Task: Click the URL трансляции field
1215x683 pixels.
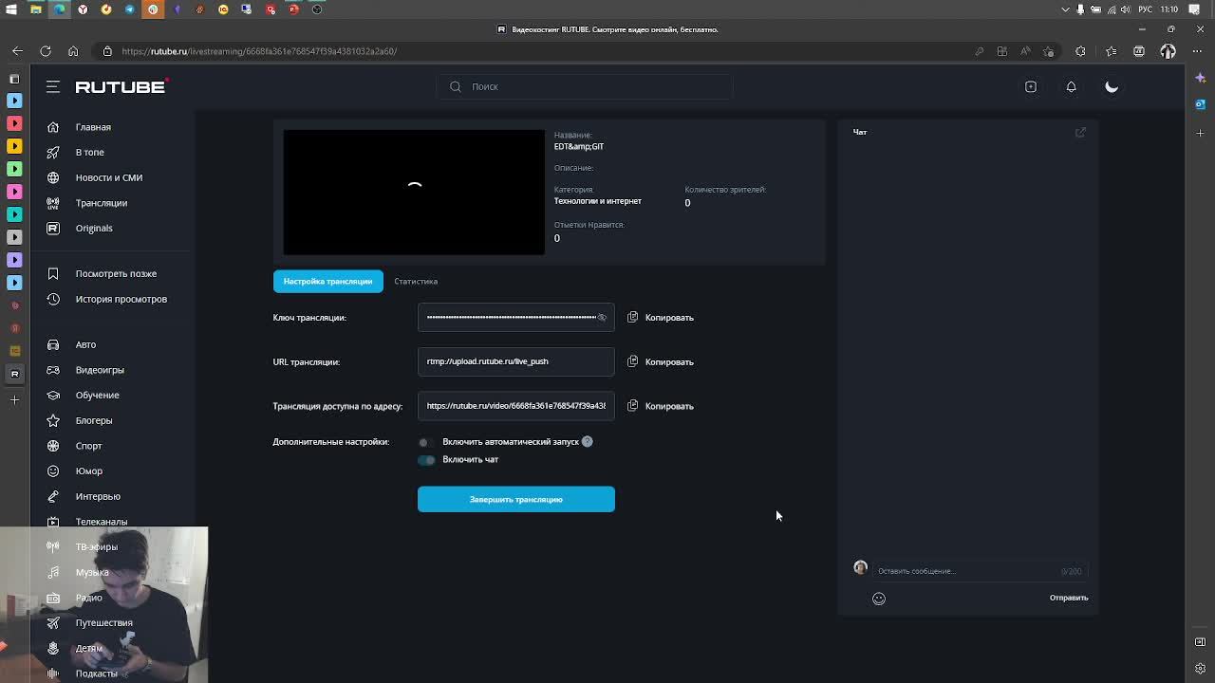Action: [x=516, y=361]
